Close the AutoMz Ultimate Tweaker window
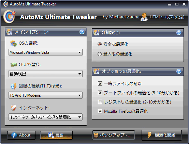The width and height of the screenshot is (189, 144). click(184, 4)
